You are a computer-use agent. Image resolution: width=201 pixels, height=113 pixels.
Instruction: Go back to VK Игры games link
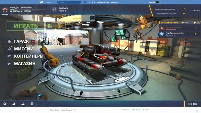pos(48,2)
